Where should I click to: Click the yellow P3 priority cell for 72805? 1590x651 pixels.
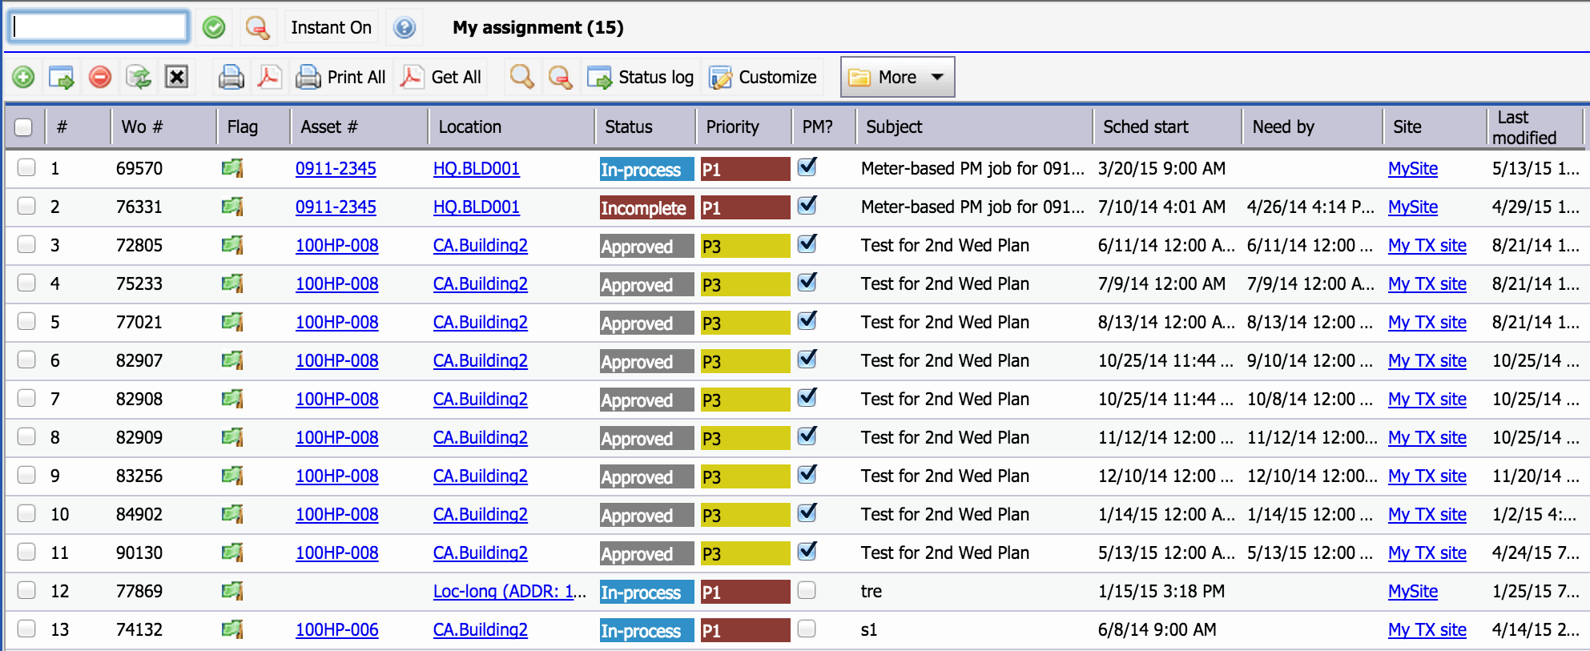pyautogui.click(x=745, y=246)
